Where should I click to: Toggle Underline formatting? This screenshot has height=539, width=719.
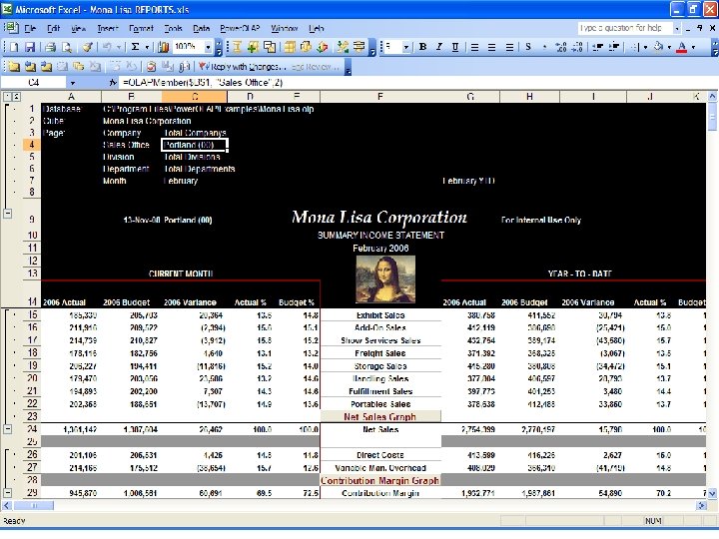455,47
